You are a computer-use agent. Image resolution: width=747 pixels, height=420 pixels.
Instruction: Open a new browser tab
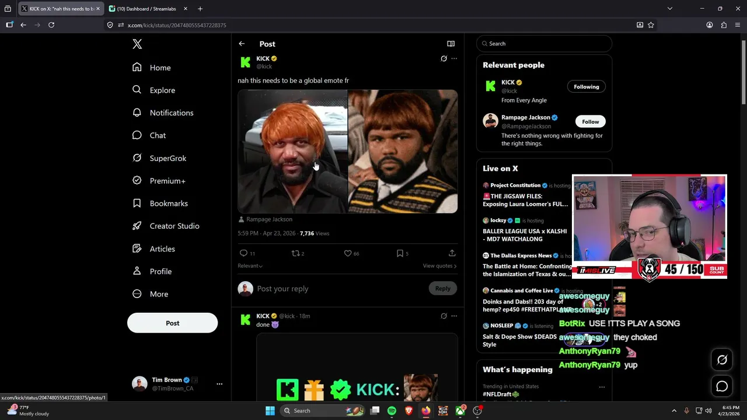click(x=200, y=9)
